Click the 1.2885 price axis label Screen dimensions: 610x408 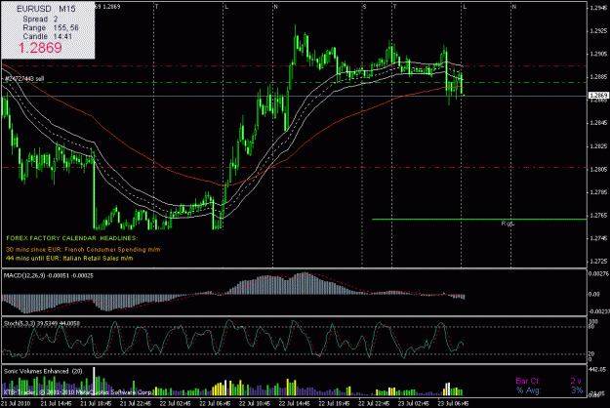tap(598, 76)
